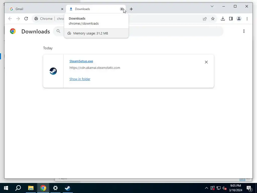257x193 pixels.
Task: Show hidden system tray icons
Action: (207, 188)
